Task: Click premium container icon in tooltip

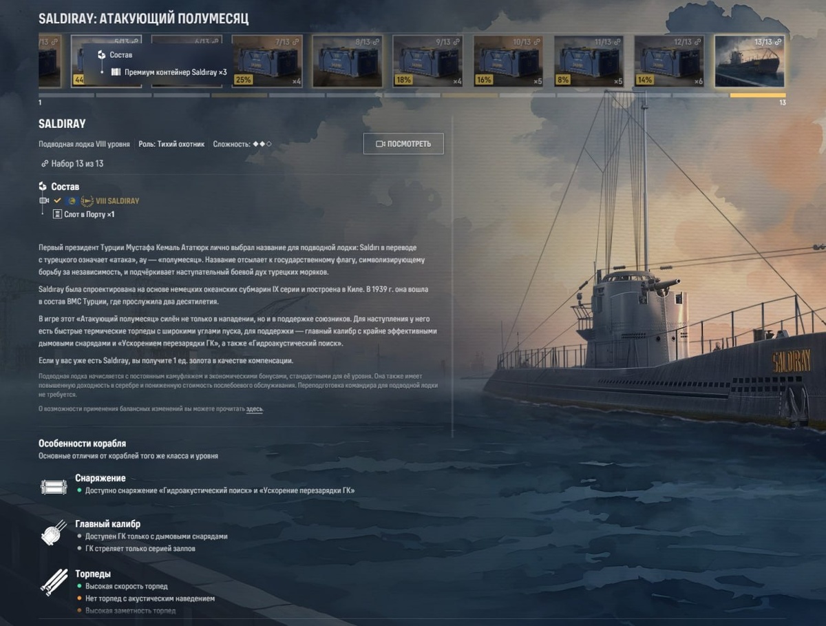Action: pyautogui.click(x=116, y=72)
